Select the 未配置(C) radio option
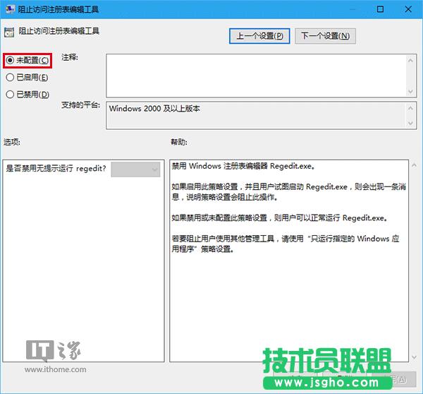 [10, 61]
